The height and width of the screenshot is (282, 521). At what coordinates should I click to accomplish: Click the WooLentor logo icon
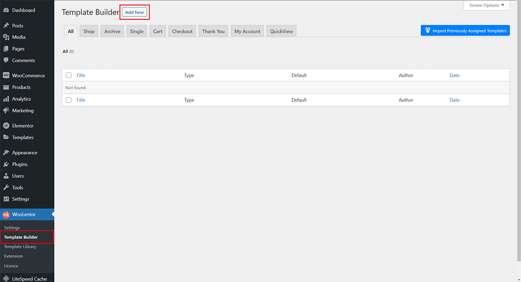pyautogui.click(x=6, y=215)
